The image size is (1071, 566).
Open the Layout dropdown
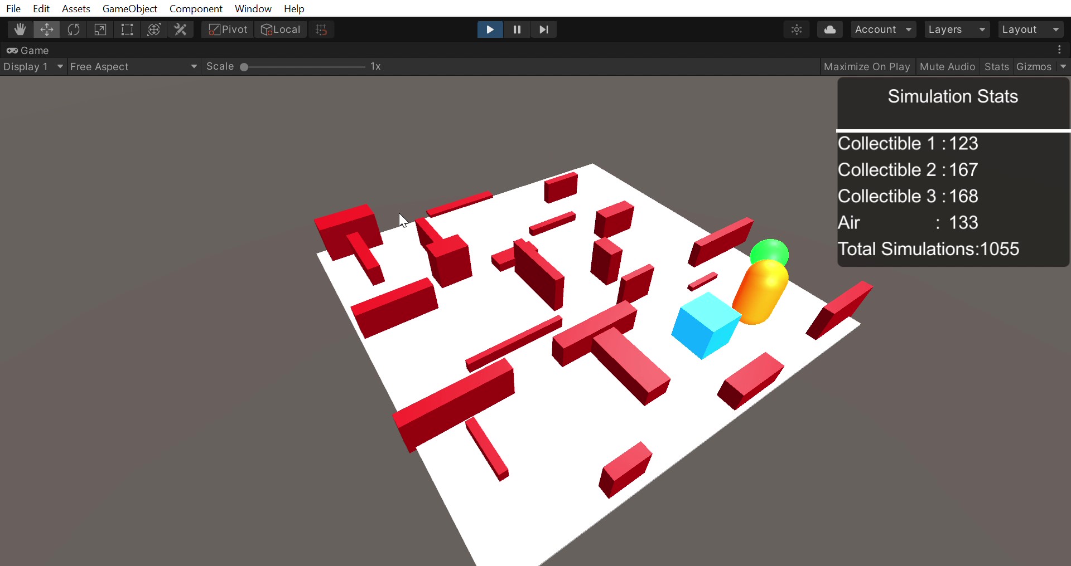[x=1029, y=29]
